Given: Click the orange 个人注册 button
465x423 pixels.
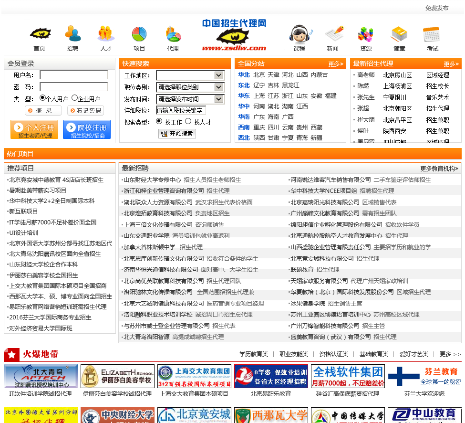Looking at the screenshot, I should 34,129.
